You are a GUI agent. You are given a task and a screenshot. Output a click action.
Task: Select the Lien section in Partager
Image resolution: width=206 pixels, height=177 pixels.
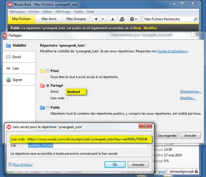(x=19, y=68)
